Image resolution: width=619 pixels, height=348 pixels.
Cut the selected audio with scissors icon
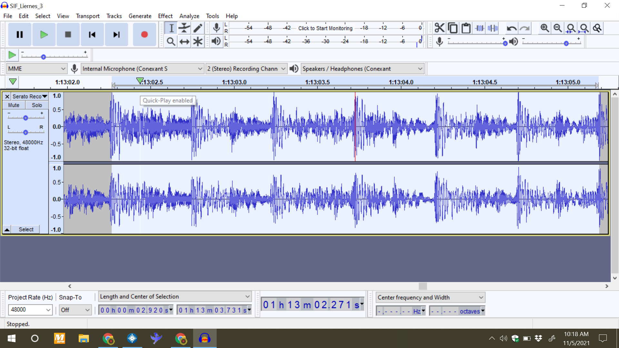click(x=439, y=28)
